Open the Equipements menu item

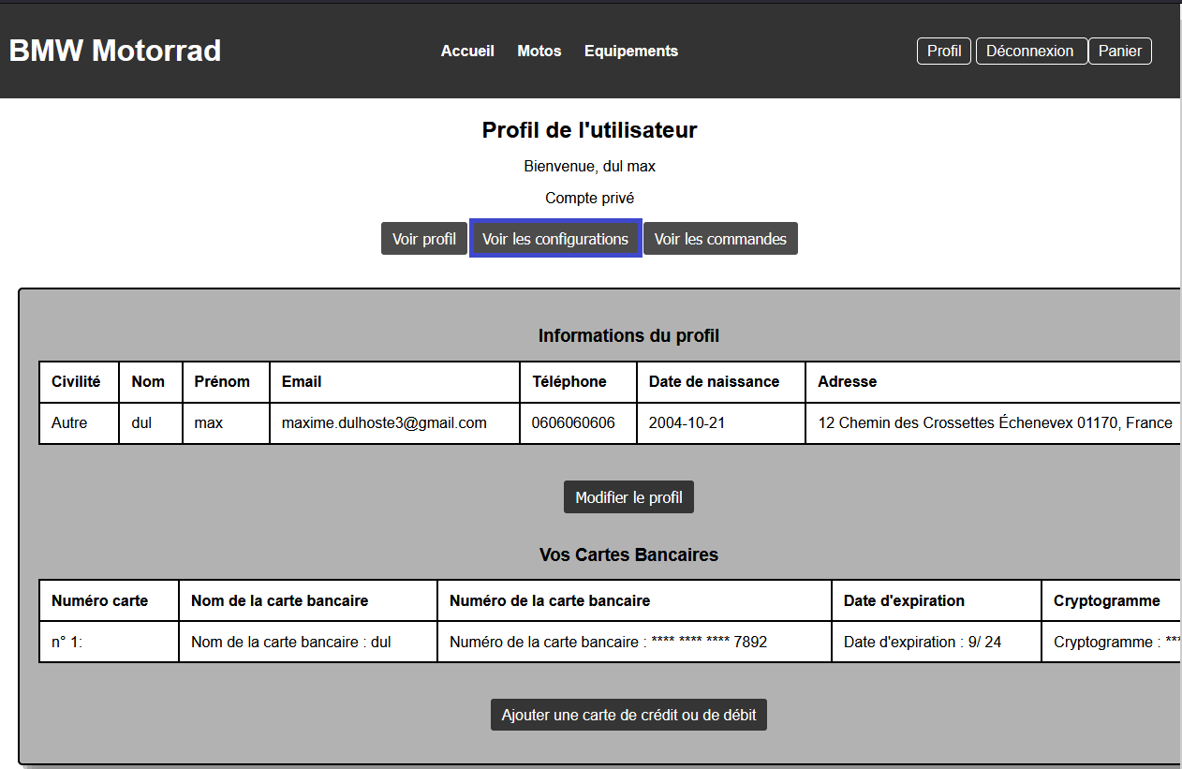[631, 51]
